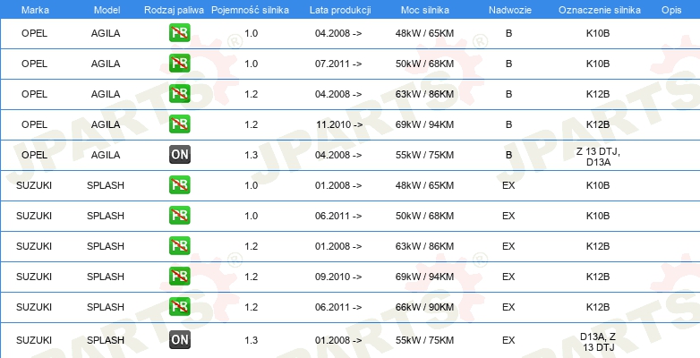Click the Rodzaj paliwa column header

tap(175, 10)
